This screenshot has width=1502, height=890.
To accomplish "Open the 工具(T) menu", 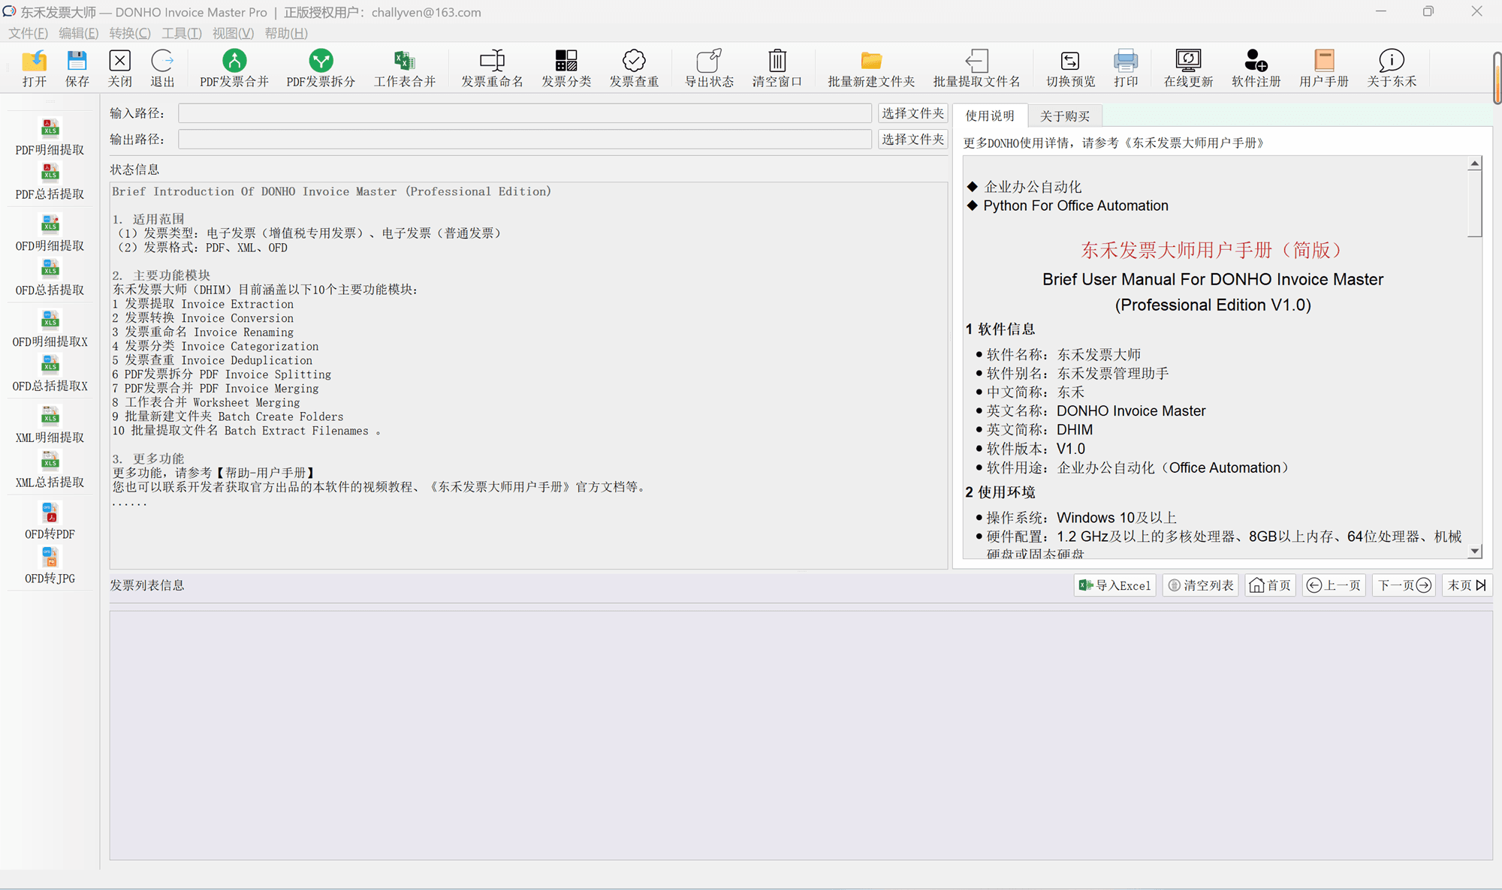I will point(181,33).
